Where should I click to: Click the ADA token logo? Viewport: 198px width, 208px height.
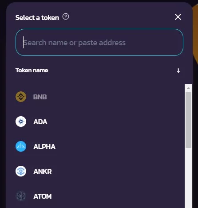tap(21, 122)
